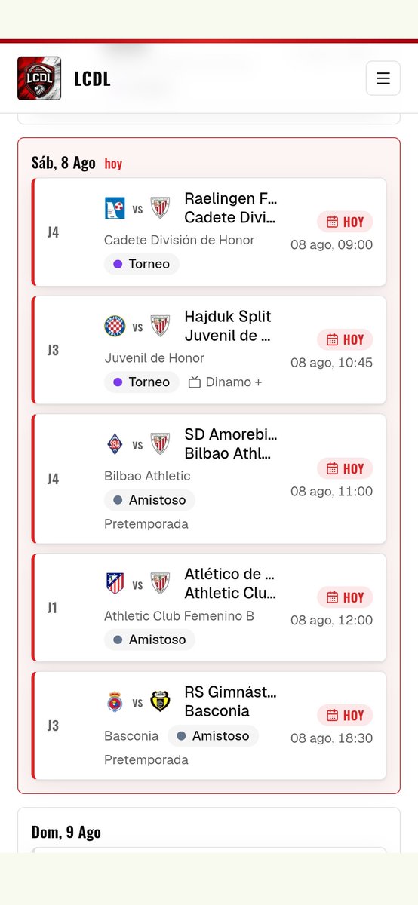
Task: Tap the HOY badge at 09:00 match
Action: (x=345, y=222)
